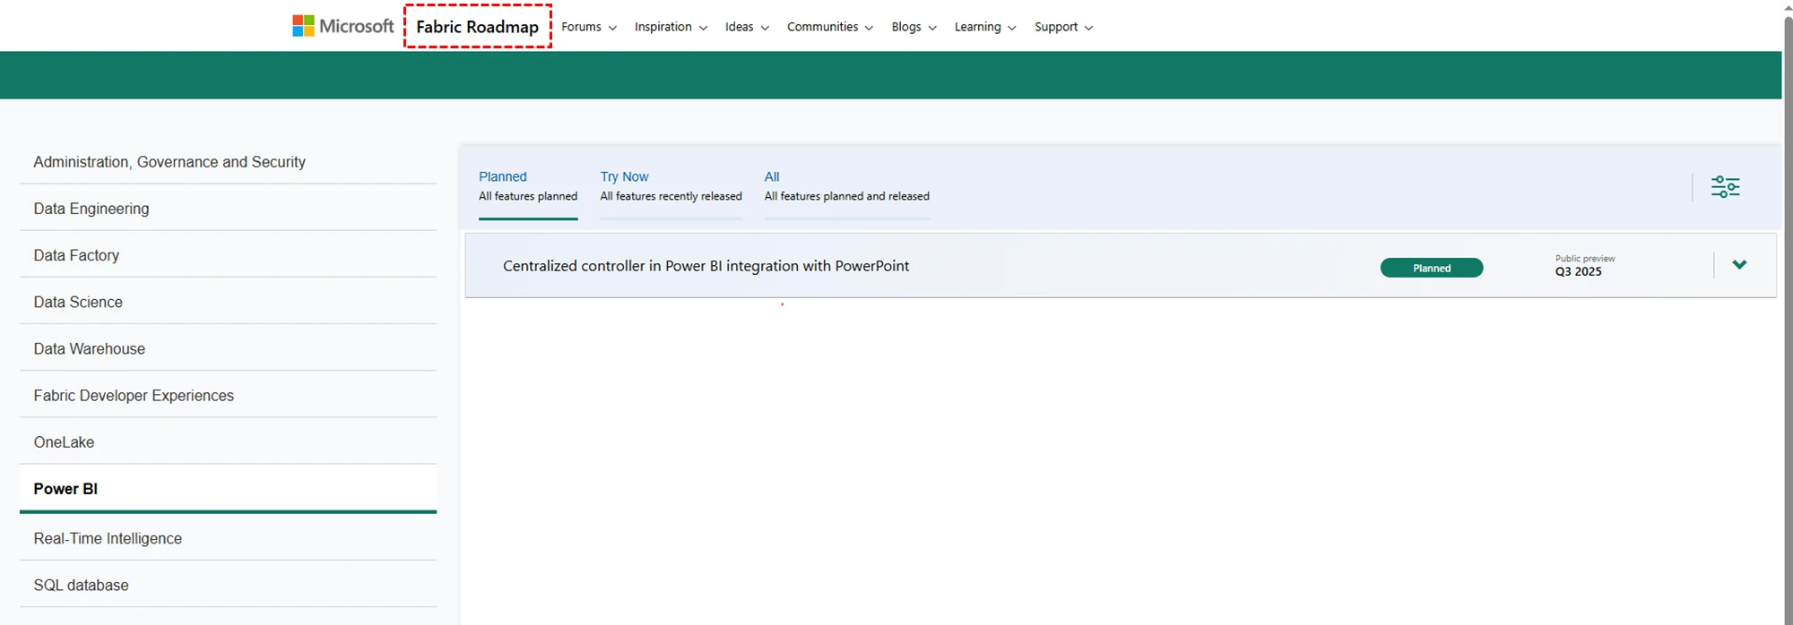
Task: Open the filter settings icon
Action: [1725, 187]
